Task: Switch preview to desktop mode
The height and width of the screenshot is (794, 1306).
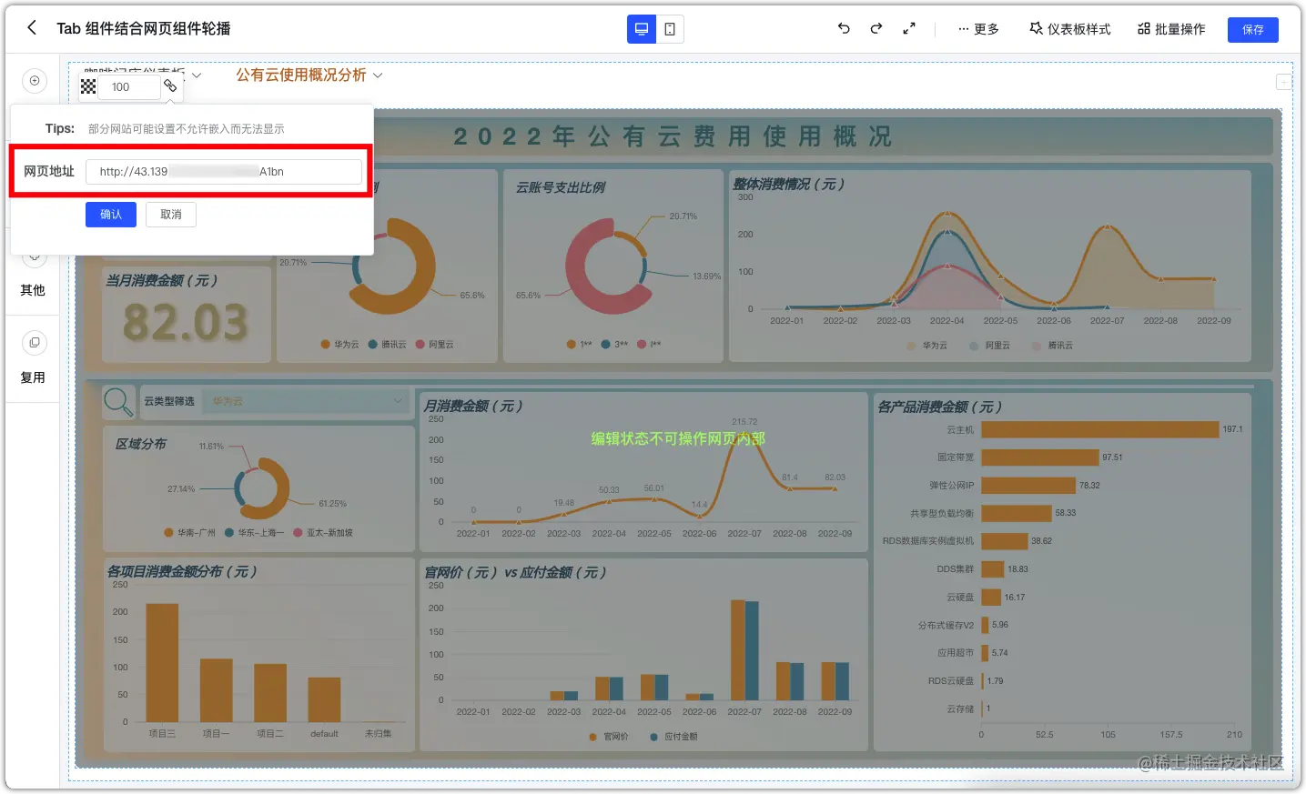Action: point(641,28)
